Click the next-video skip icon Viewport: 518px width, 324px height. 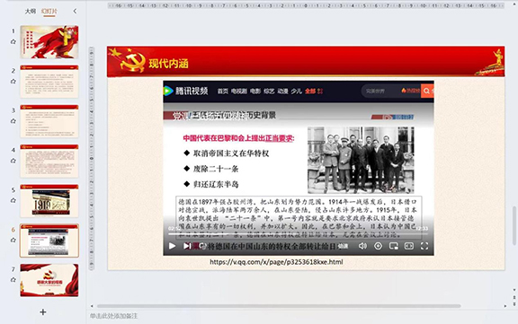point(187,246)
